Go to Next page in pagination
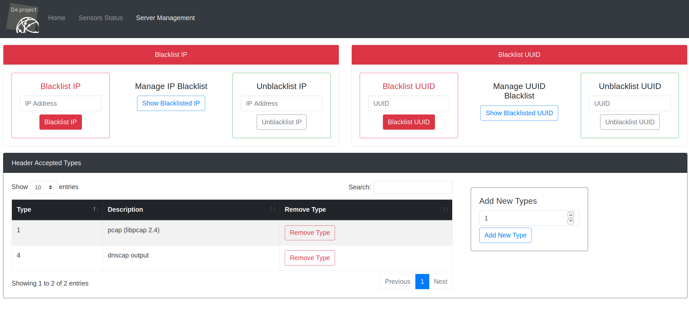The width and height of the screenshot is (689, 319). (440, 282)
